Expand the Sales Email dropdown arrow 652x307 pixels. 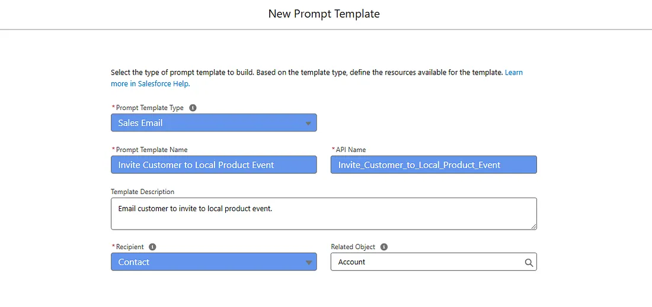point(308,123)
